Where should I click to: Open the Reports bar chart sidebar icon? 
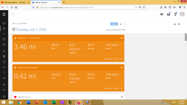(4, 78)
